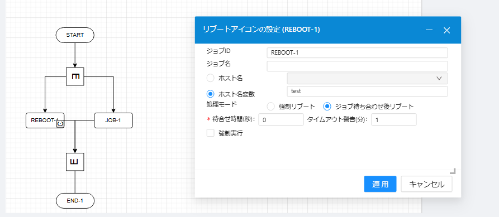Click the 適用 apply button

tap(380, 184)
